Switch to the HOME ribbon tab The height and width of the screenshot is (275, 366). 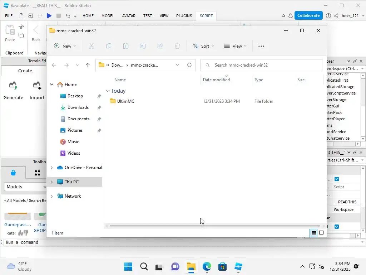88,16
